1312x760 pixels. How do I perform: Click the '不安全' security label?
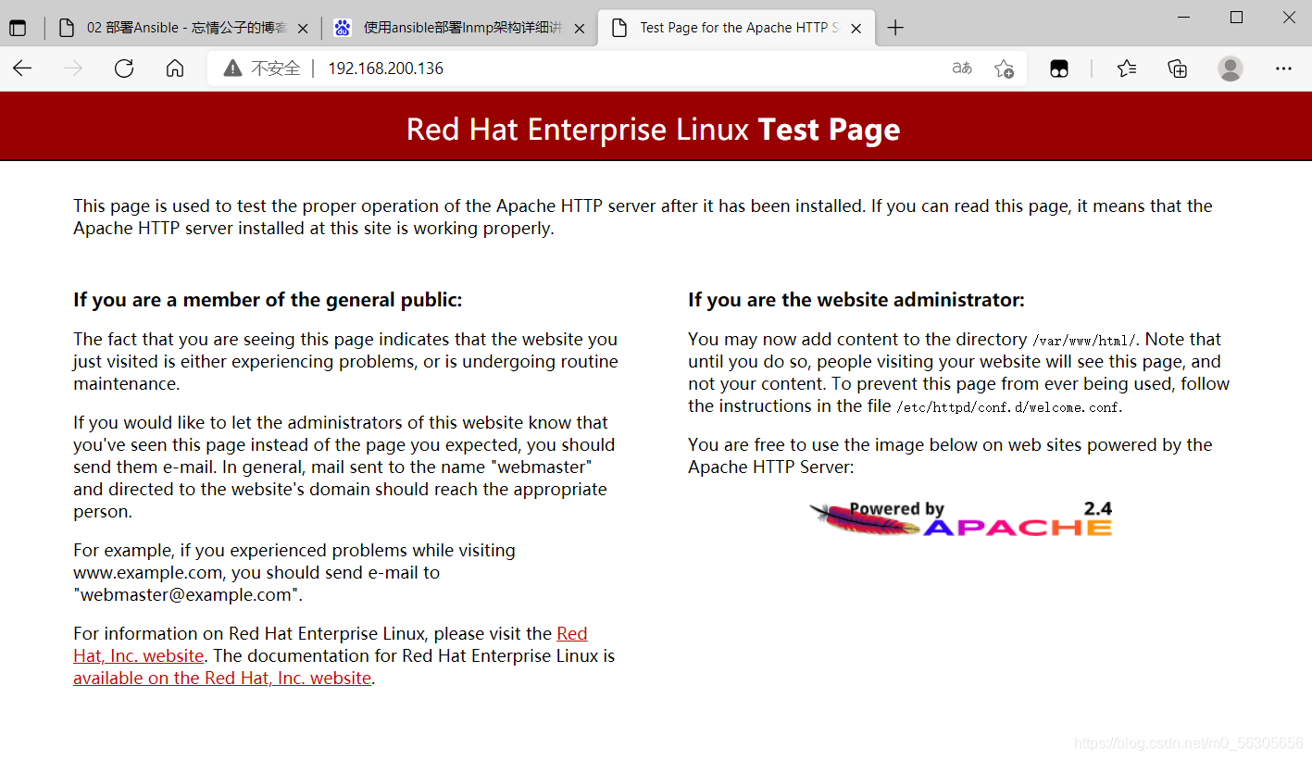pyautogui.click(x=276, y=69)
